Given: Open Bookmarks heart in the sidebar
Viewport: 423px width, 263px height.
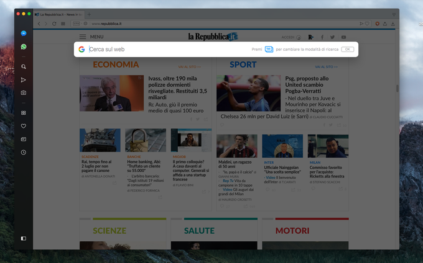Looking at the screenshot, I should [24, 126].
